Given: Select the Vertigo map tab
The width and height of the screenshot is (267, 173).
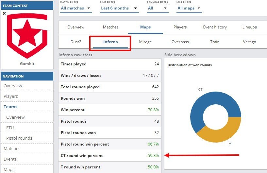Looking at the screenshot, I should 250,42.
